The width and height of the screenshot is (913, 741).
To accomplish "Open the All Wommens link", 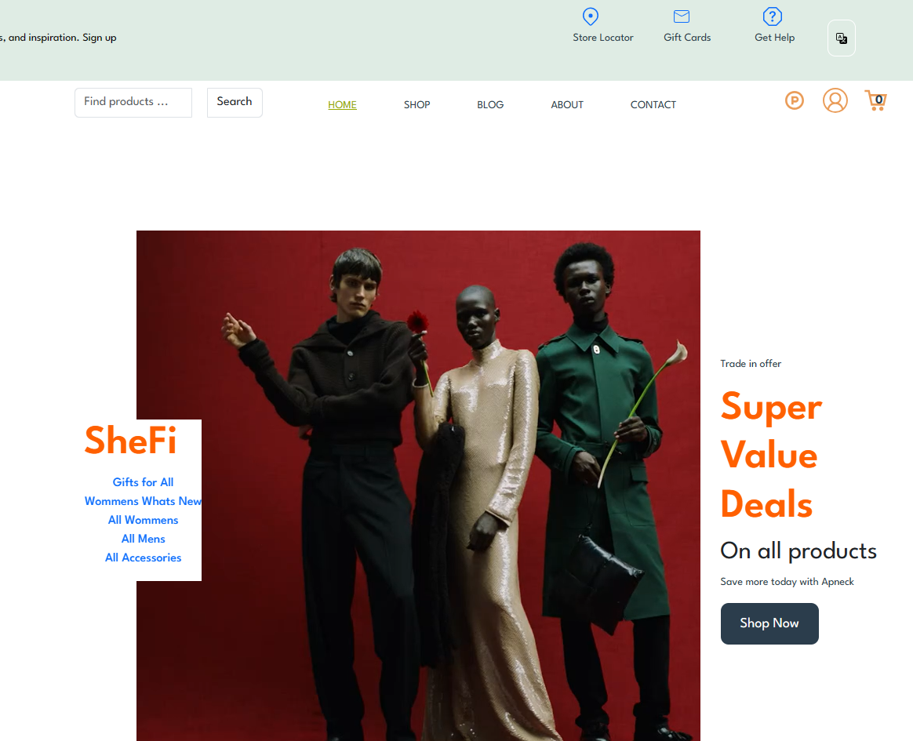I will (x=144, y=520).
